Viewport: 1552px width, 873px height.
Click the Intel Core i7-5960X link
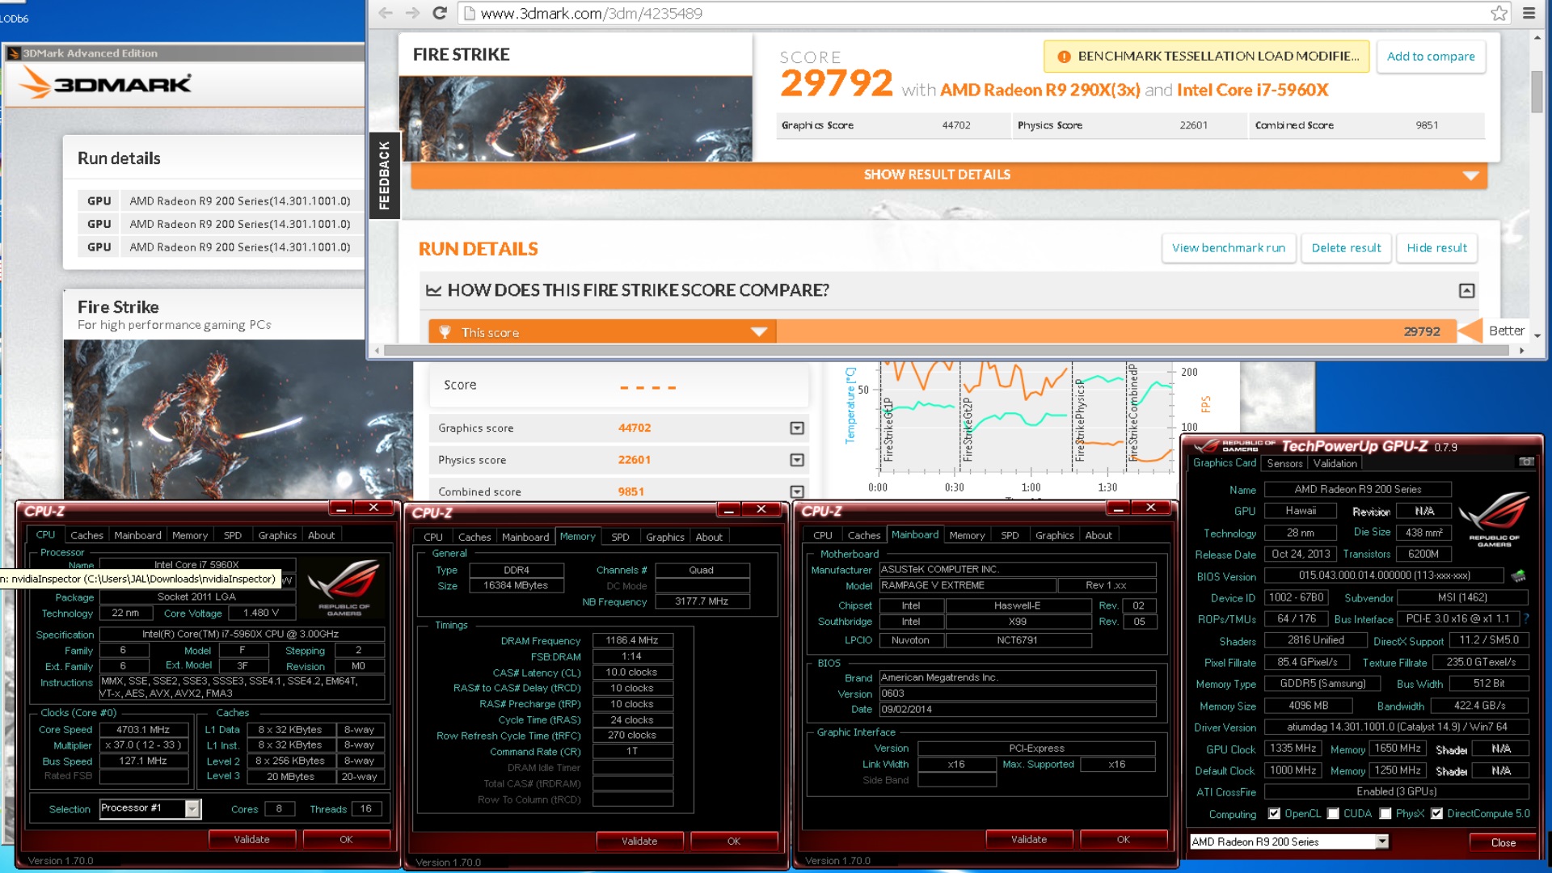tap(1252, 90)
